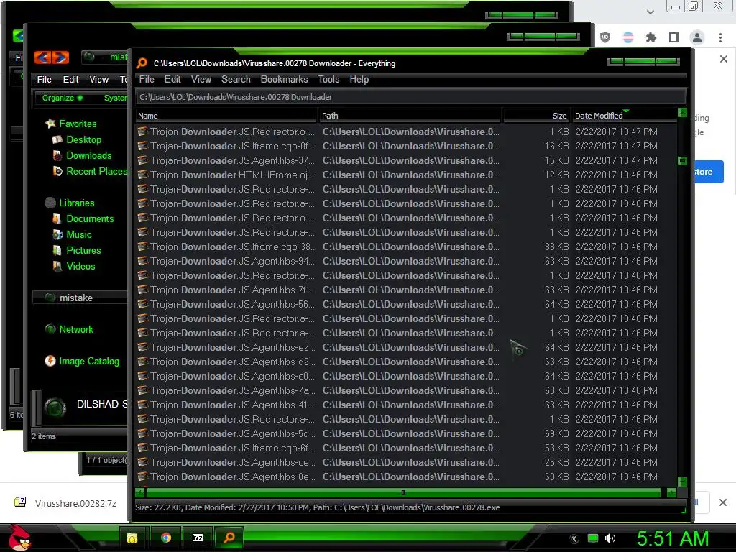This screenshot has height=552, width=736.
Task: Open Organize dropdown in Explorer window
Action: tap(63, 98)
